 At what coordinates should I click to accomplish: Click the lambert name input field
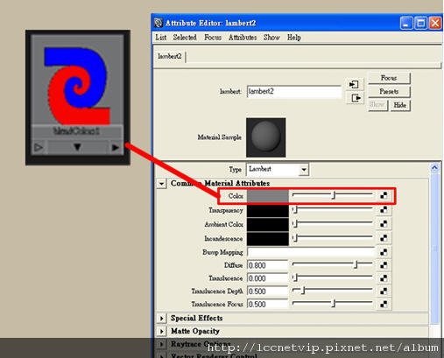tap(294, 92)
